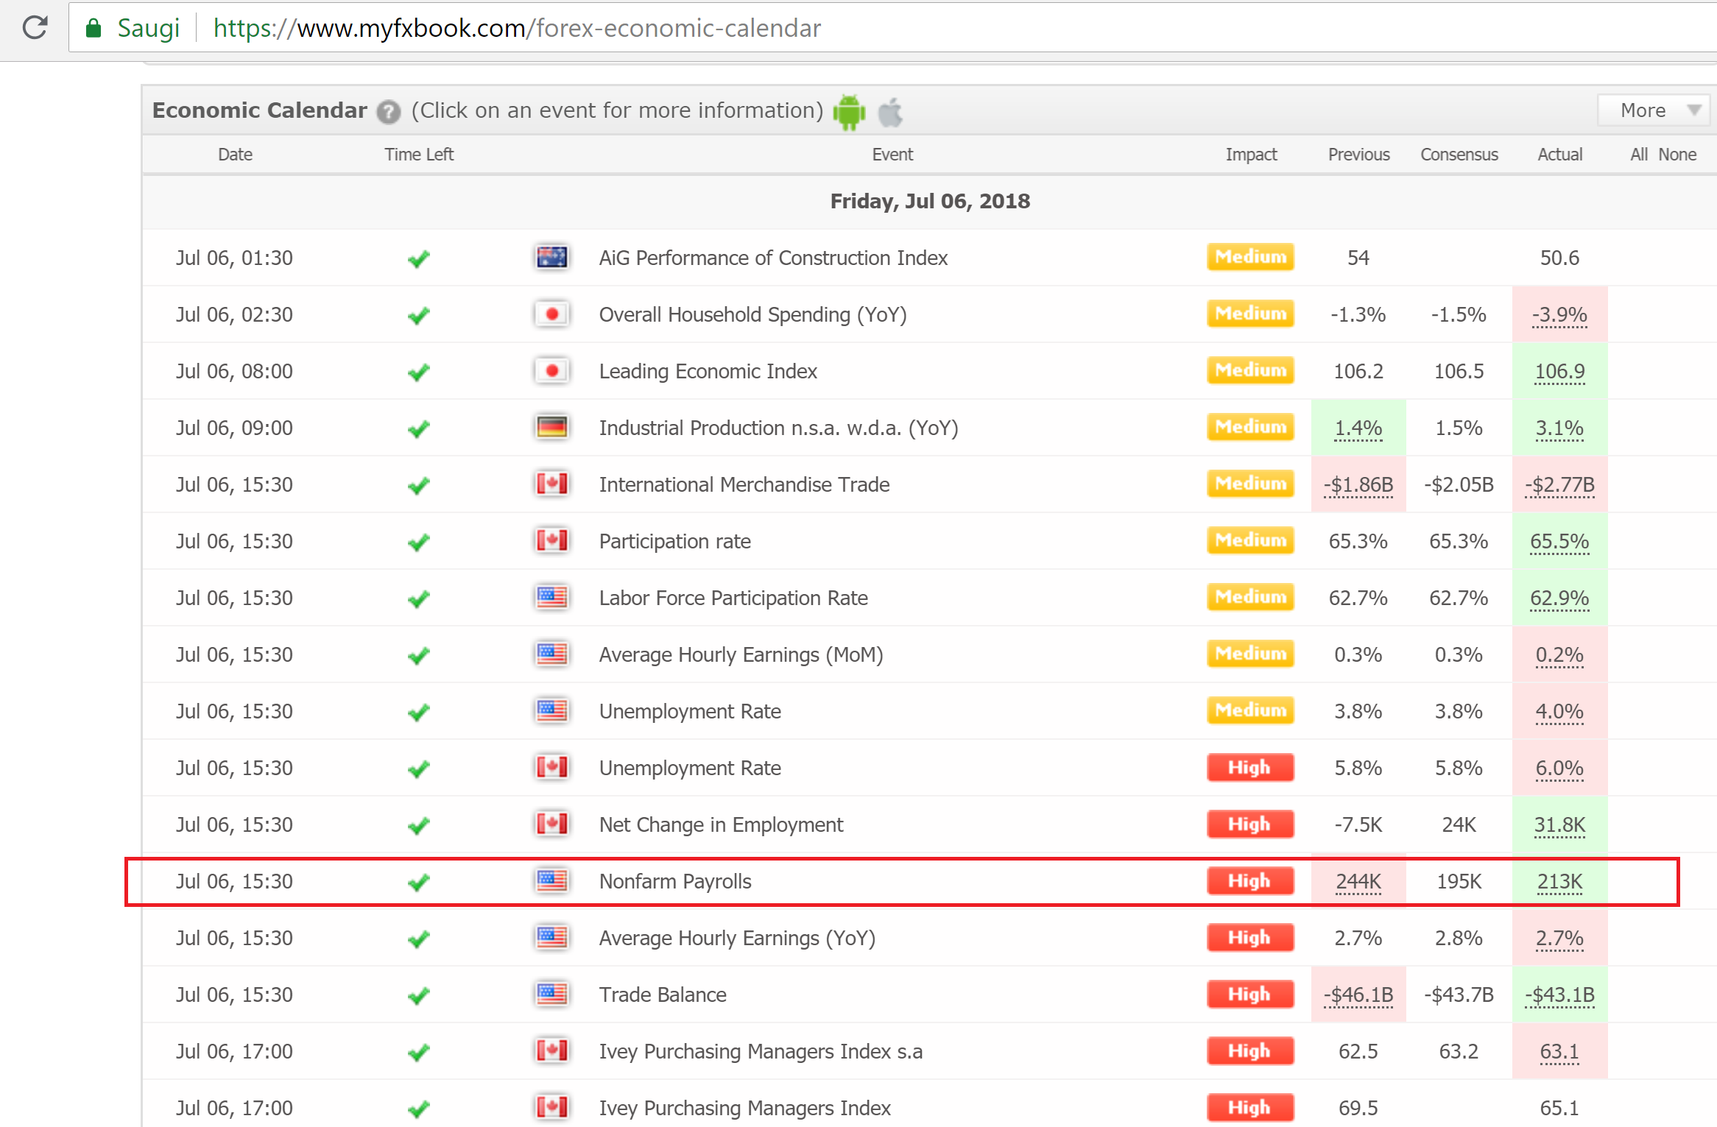Viewport: 1717px width, 1127px height.
Task: Click German flag beside Industrial Production
Action: pos(551,428)
